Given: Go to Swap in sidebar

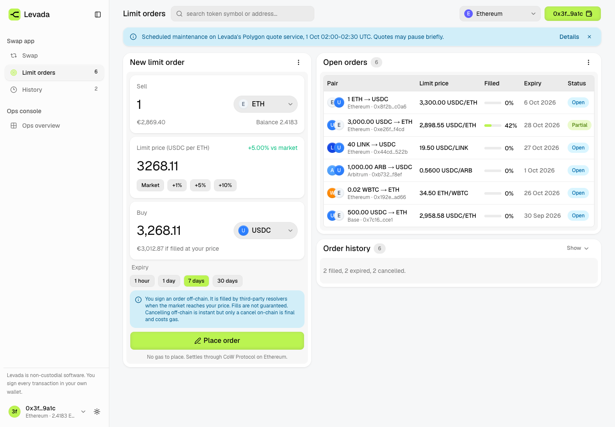Looking at the screenshot, I should click(54, 56).
